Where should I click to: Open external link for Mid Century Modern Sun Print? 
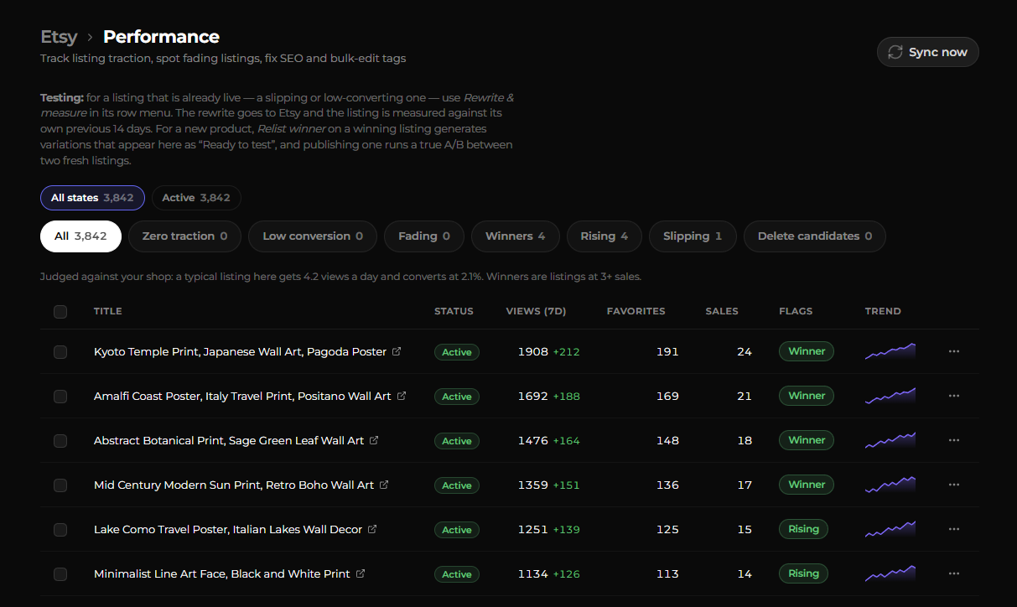pyautogui.click(x=384, y=485)
